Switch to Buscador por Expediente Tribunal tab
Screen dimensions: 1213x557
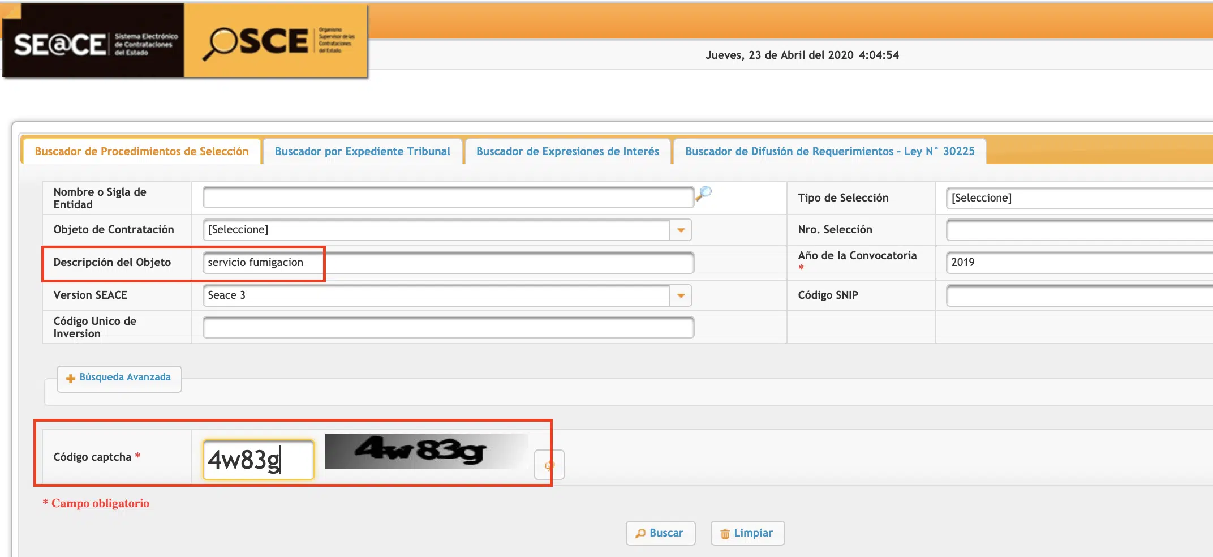click(363, 152)
